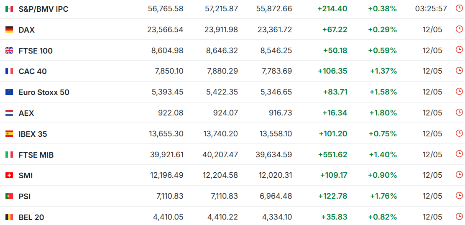Click the clock icon in the CAC 40 row
This screenshot has height=225, width=465.
click(459, 70)
